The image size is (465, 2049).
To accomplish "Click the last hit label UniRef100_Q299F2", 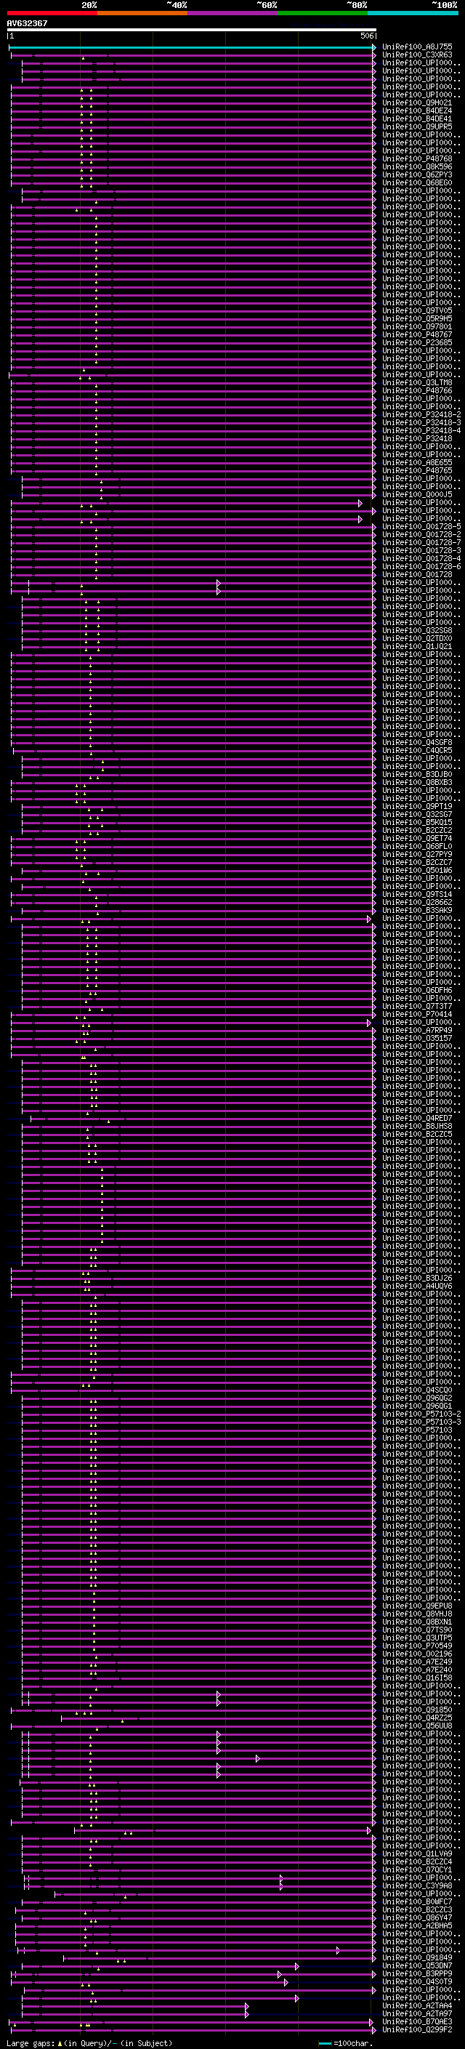I will point(417,2029).
